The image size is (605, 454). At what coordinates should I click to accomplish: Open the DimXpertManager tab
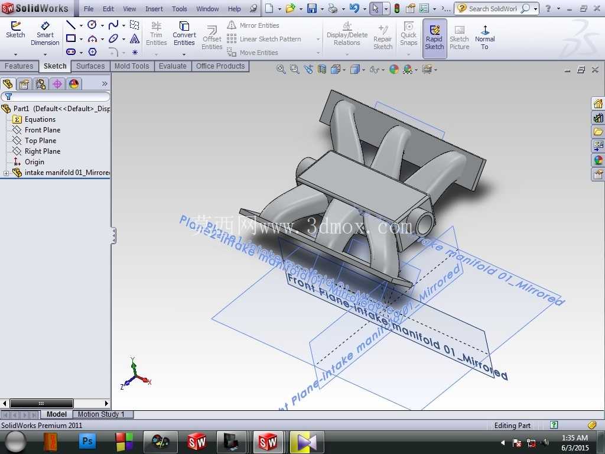coord(57,84)
